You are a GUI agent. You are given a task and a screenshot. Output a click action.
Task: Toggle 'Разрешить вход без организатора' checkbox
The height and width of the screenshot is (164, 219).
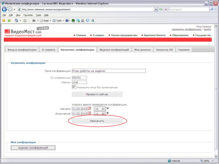pos(74,87)
